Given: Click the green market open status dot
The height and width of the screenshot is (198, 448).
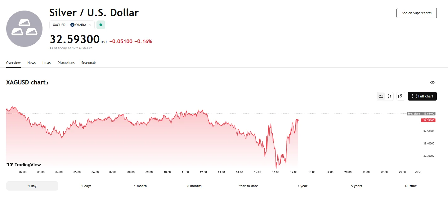Looking at the screenshot, I should (101, 25).
